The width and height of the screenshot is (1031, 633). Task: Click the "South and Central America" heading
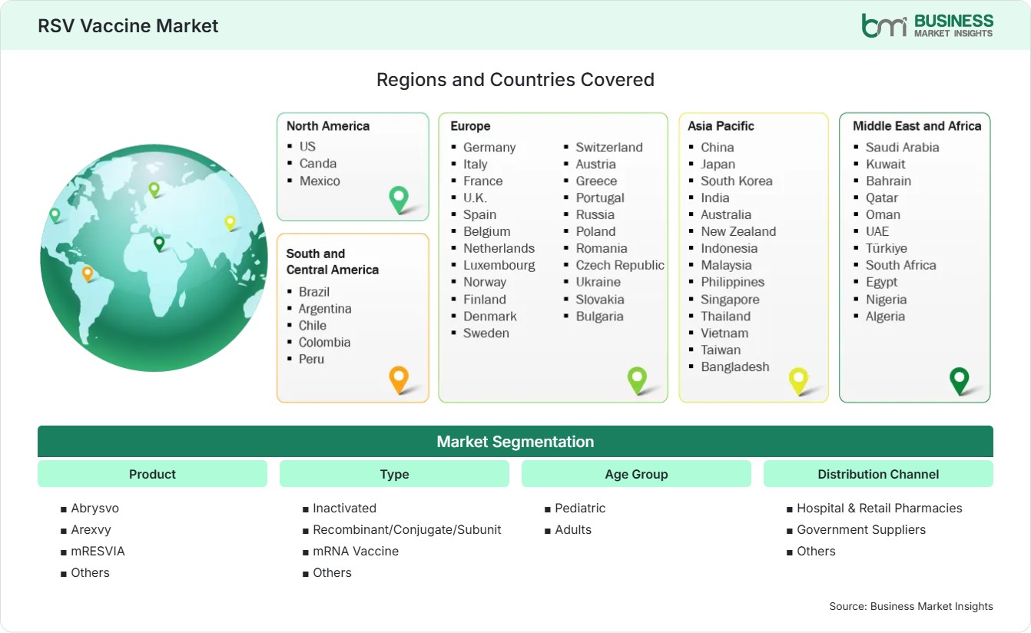(333, 261)
